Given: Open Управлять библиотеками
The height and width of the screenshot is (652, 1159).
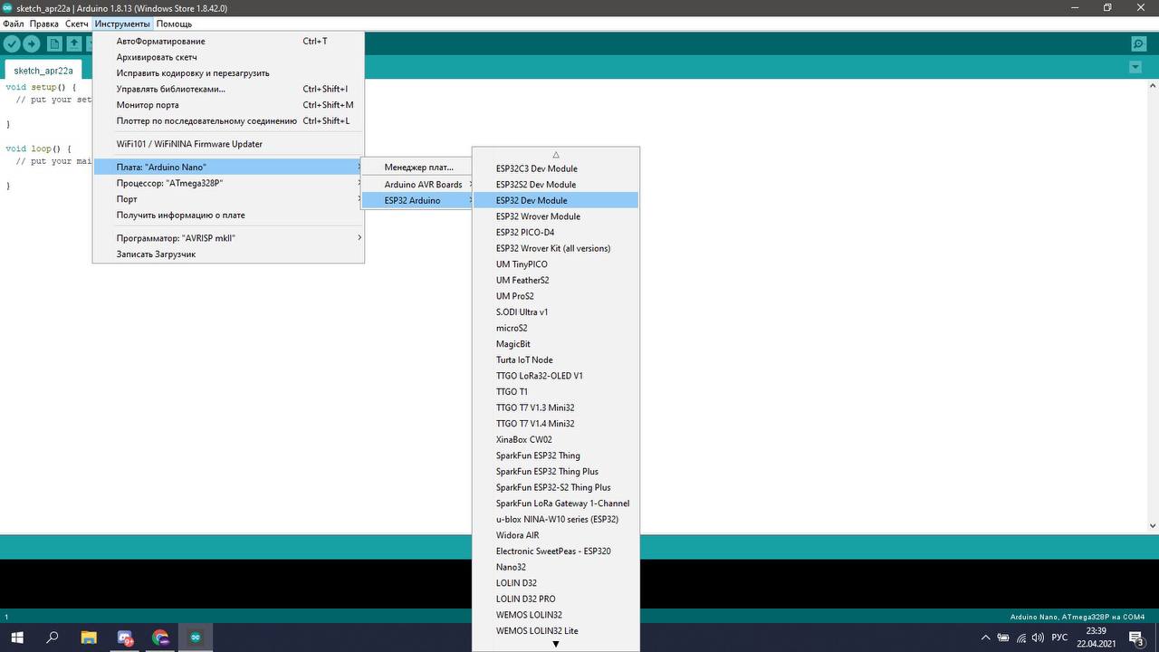Looking at the screenshot, I should tap(228, 89).
